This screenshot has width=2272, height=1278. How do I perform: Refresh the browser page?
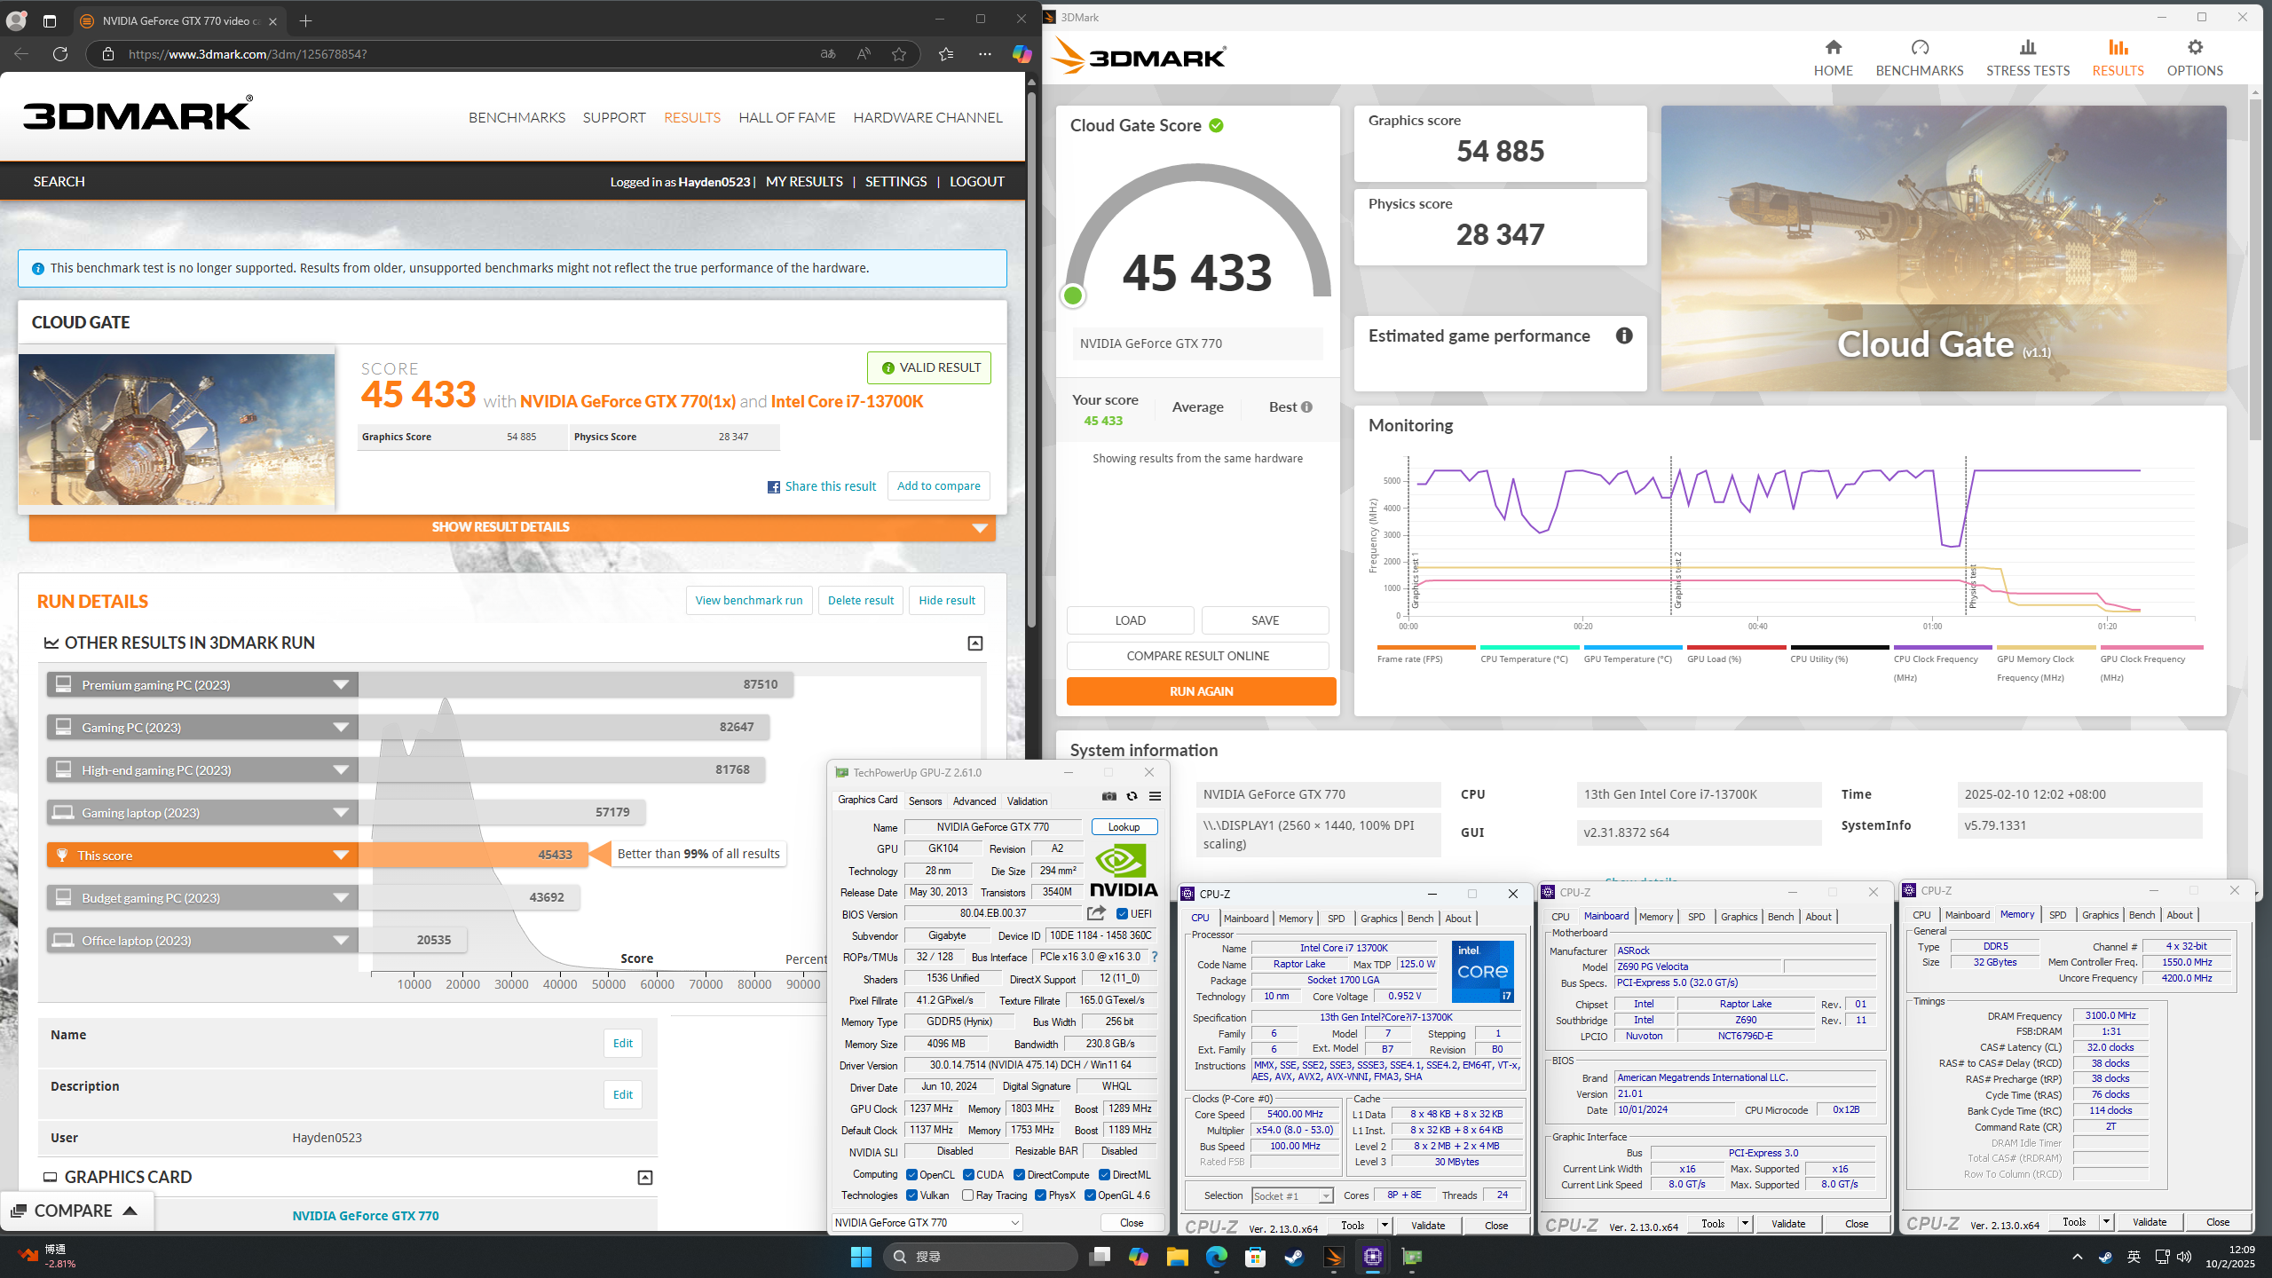[x=60, y=54]
